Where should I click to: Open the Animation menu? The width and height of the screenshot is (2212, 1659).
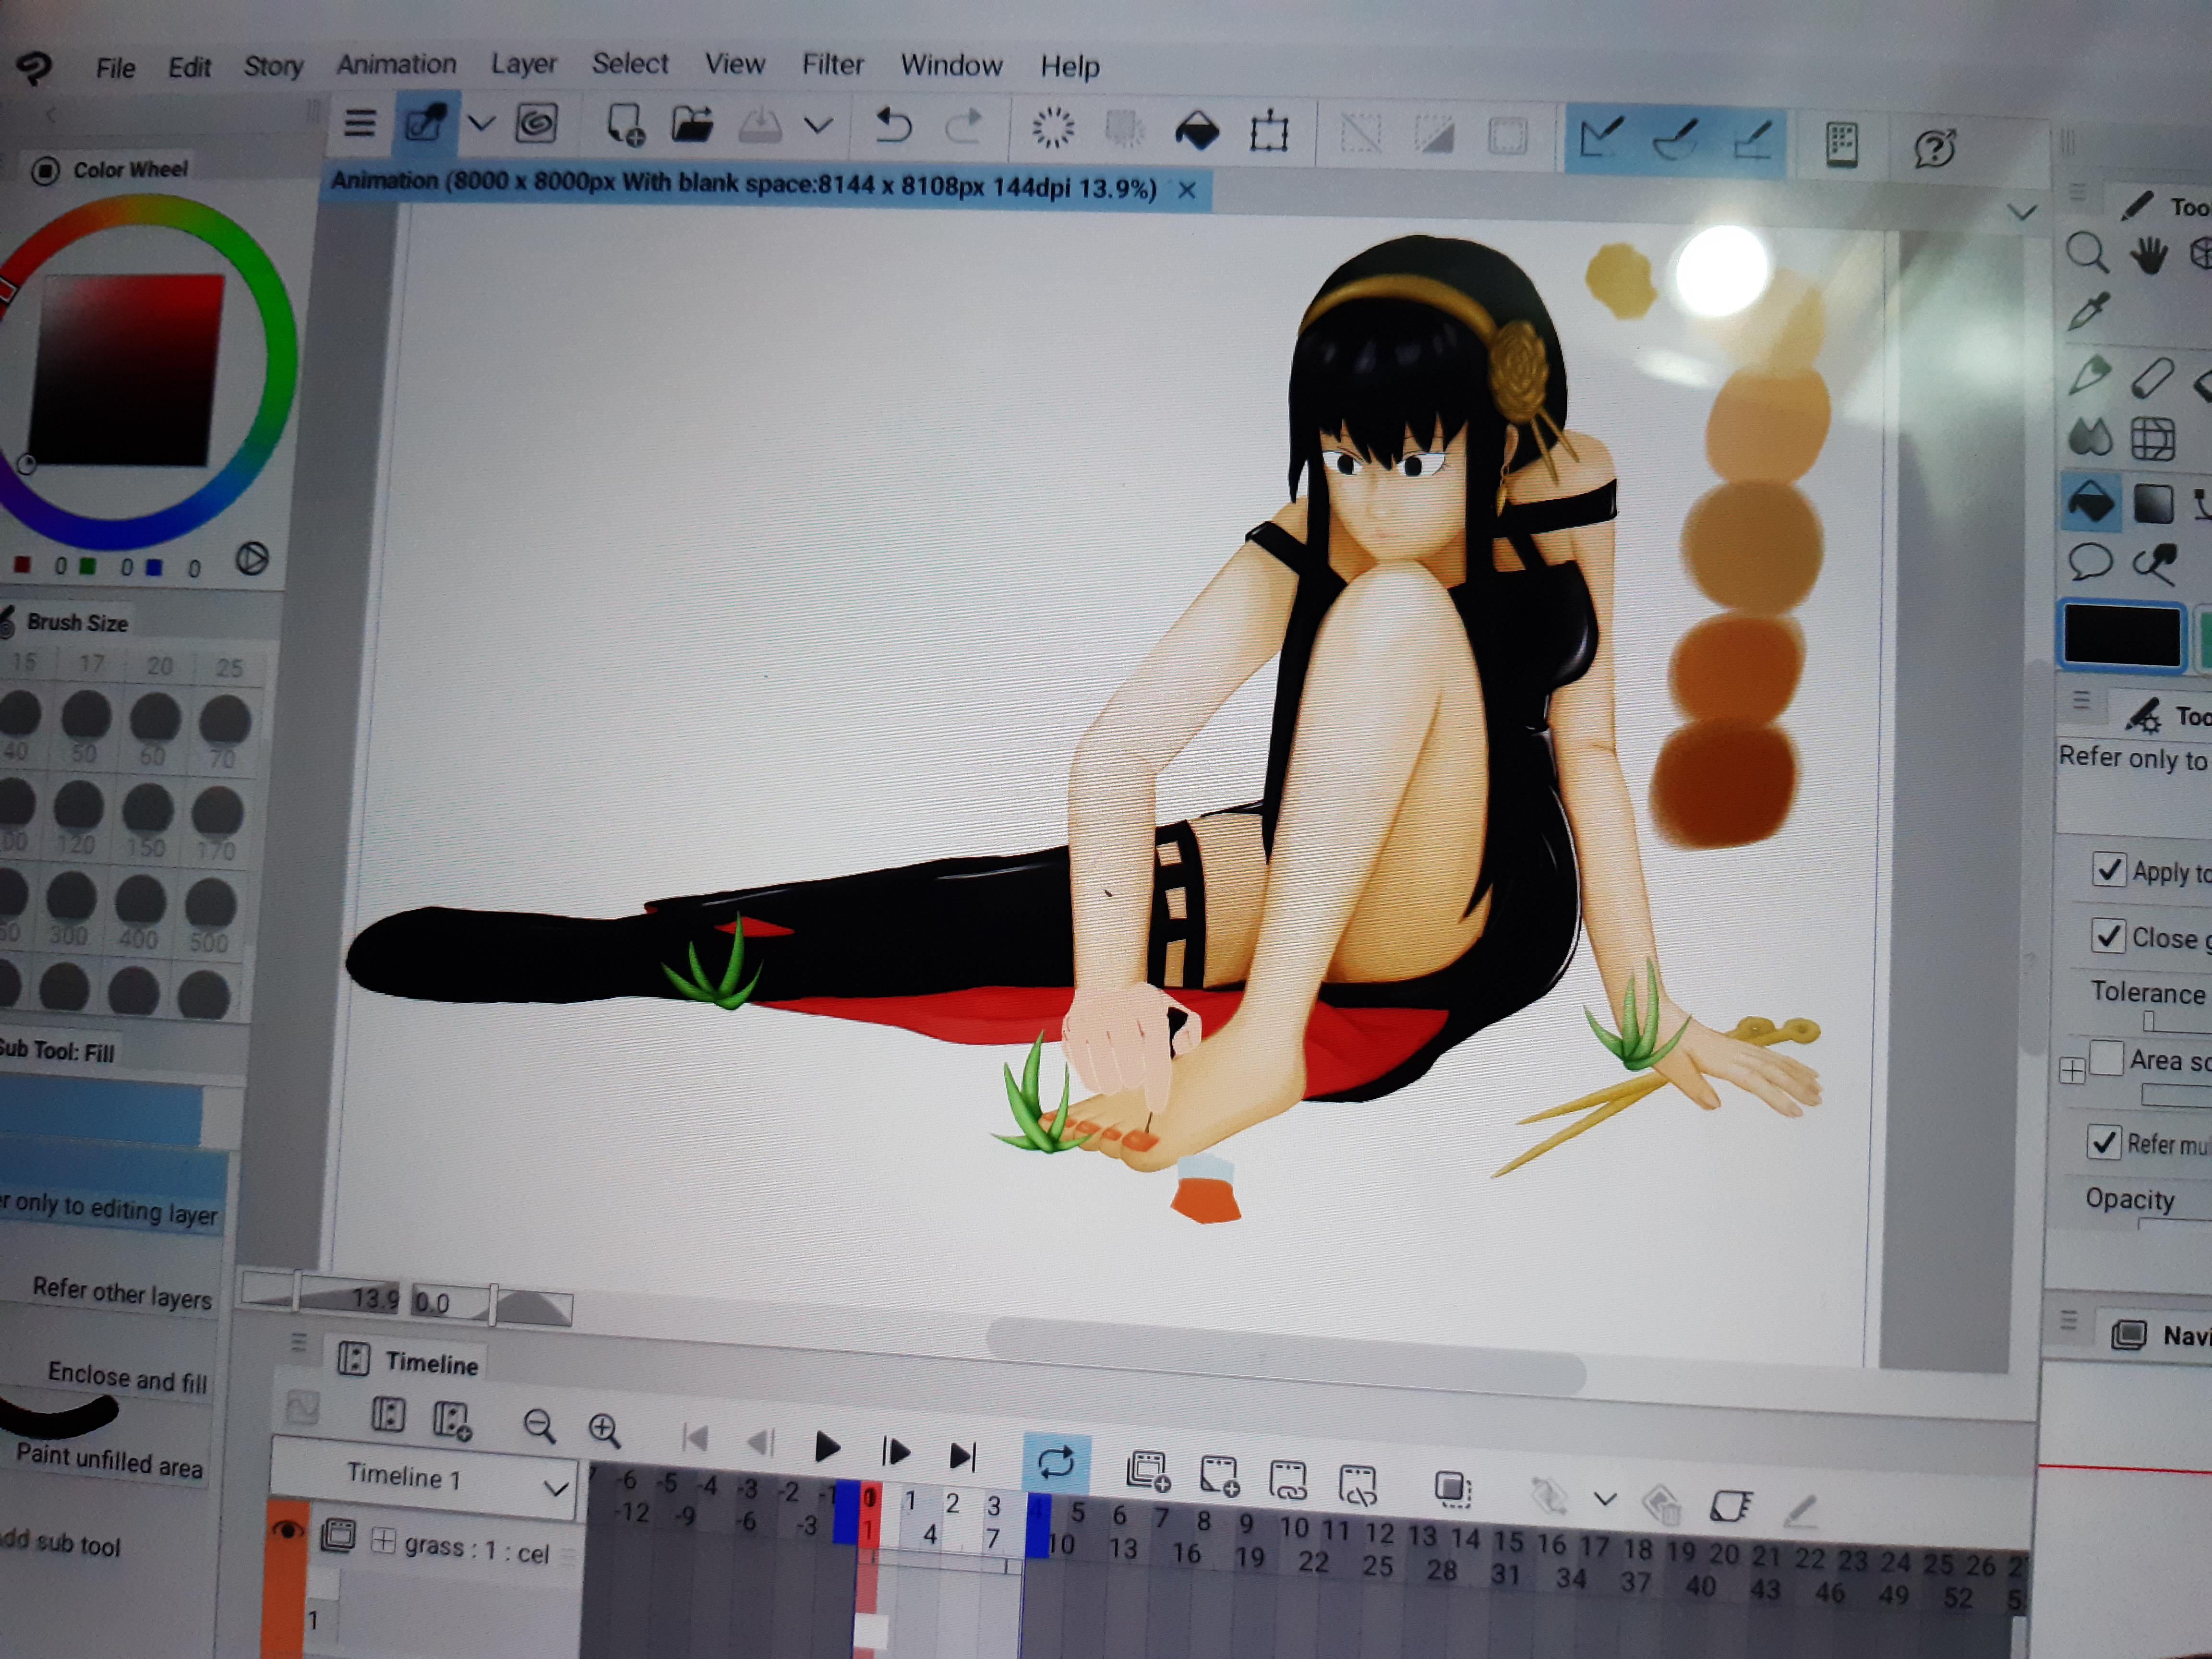click(396, 64)
